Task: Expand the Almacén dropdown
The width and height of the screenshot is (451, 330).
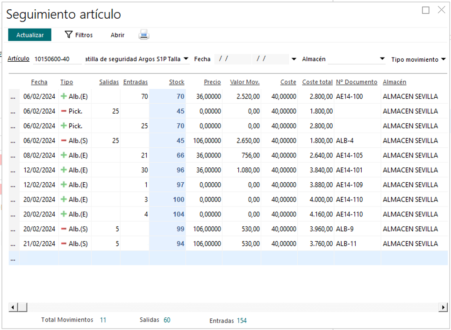Action: (x=382, y=59)
